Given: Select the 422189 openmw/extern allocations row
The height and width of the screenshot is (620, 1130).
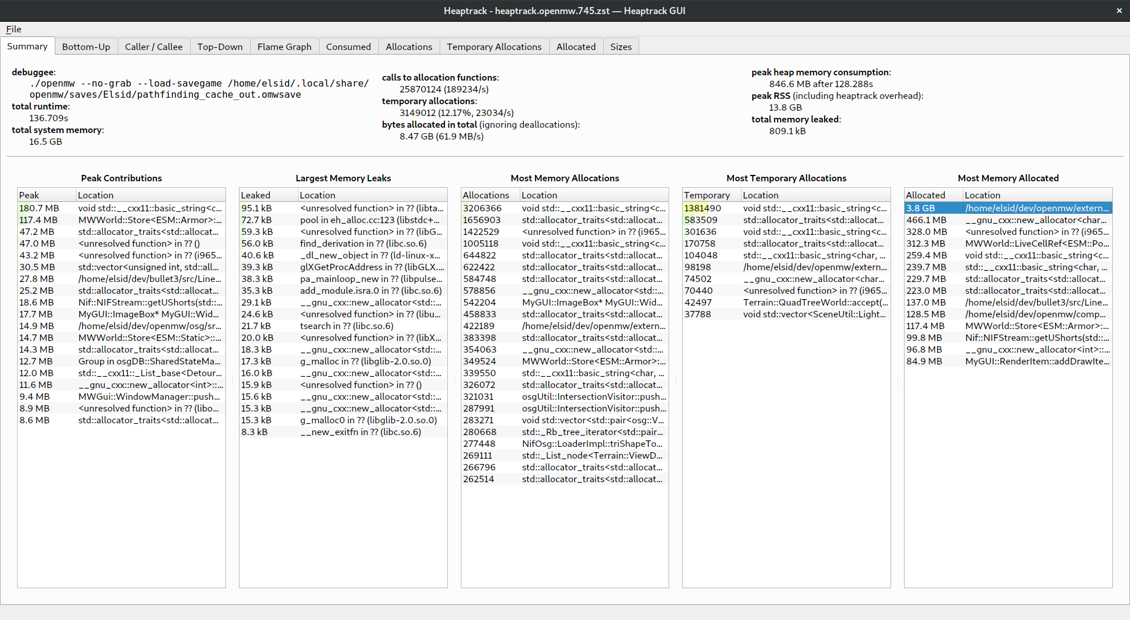Looking at the screenshot, I should coord(565,326).
